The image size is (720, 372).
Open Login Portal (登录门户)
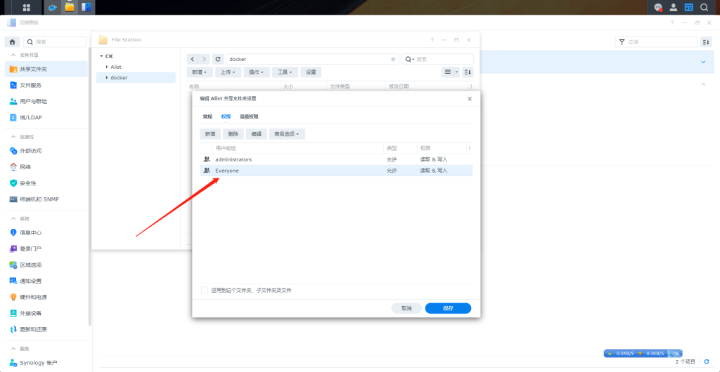point(46,248)
